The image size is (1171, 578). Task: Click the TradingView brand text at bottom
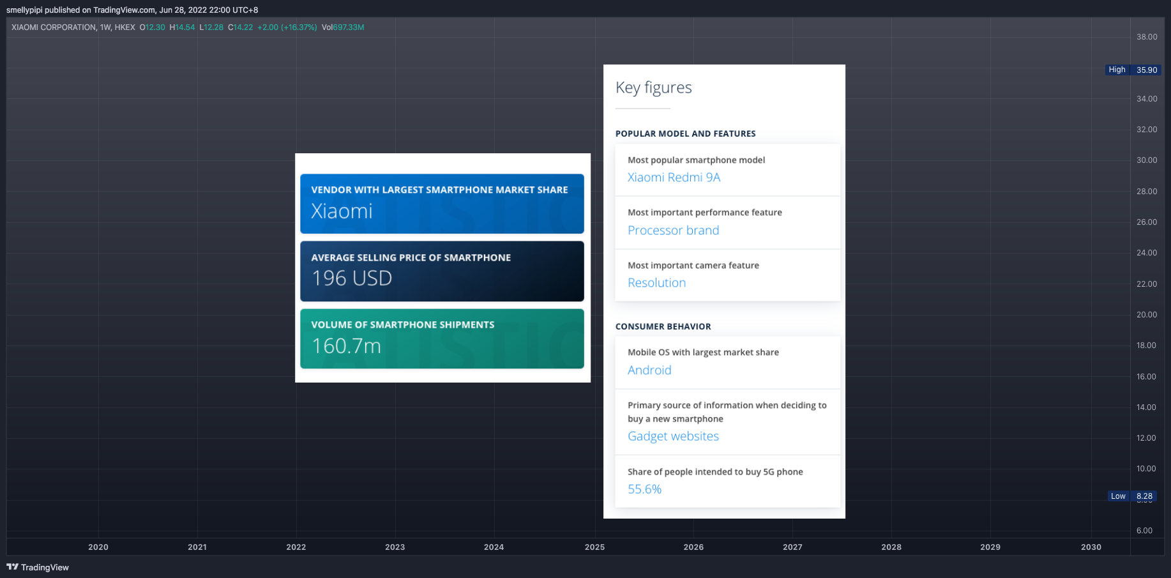(x=45, y=567)
